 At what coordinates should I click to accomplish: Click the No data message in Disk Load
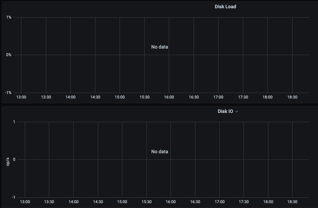(x=160, y=47)
